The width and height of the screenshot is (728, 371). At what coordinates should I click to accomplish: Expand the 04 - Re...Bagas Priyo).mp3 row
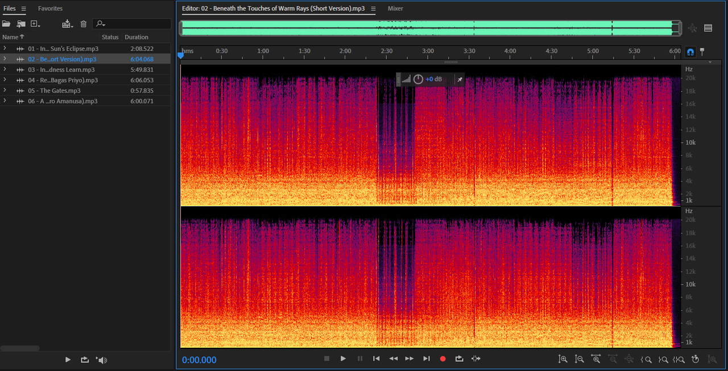pos(5,80)
